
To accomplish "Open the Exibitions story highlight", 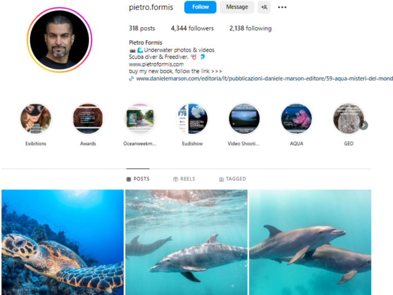I will pyautogui.click(x=36, y=119).
